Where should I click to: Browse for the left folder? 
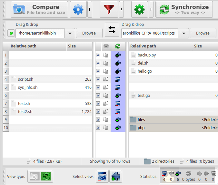pos(89,33)
